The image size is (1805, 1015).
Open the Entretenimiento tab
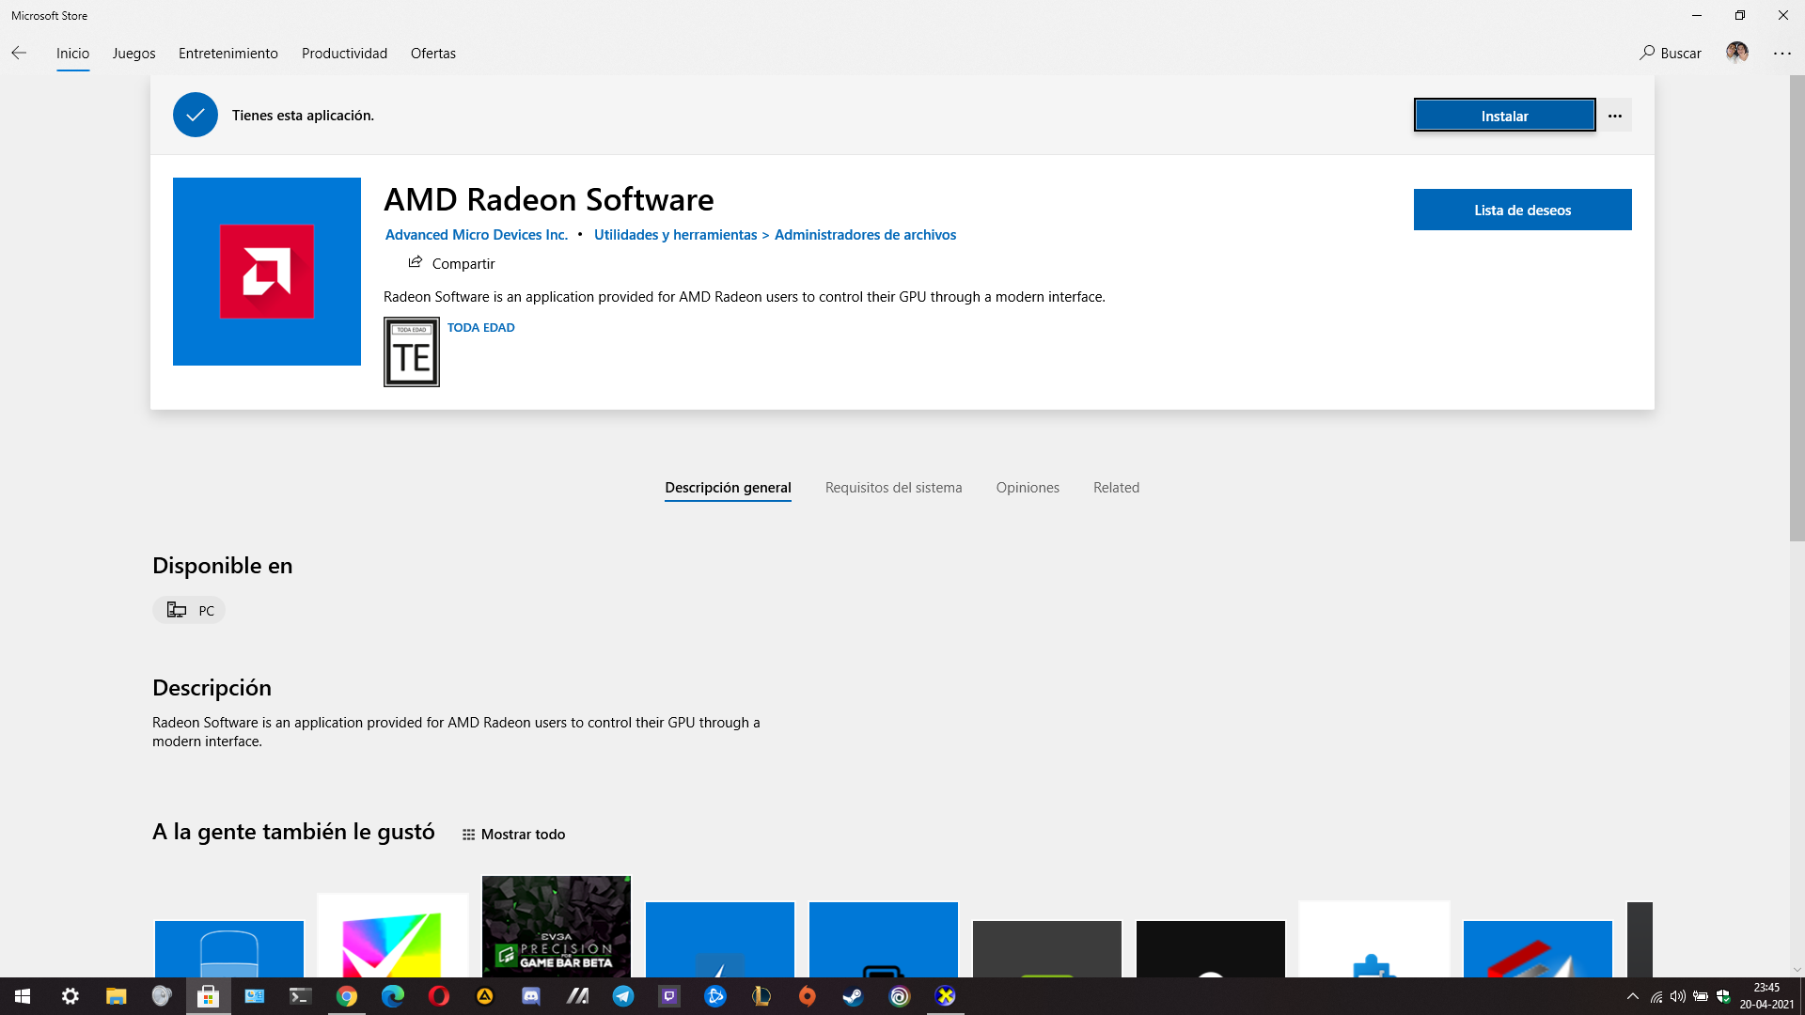click(228, 54)
